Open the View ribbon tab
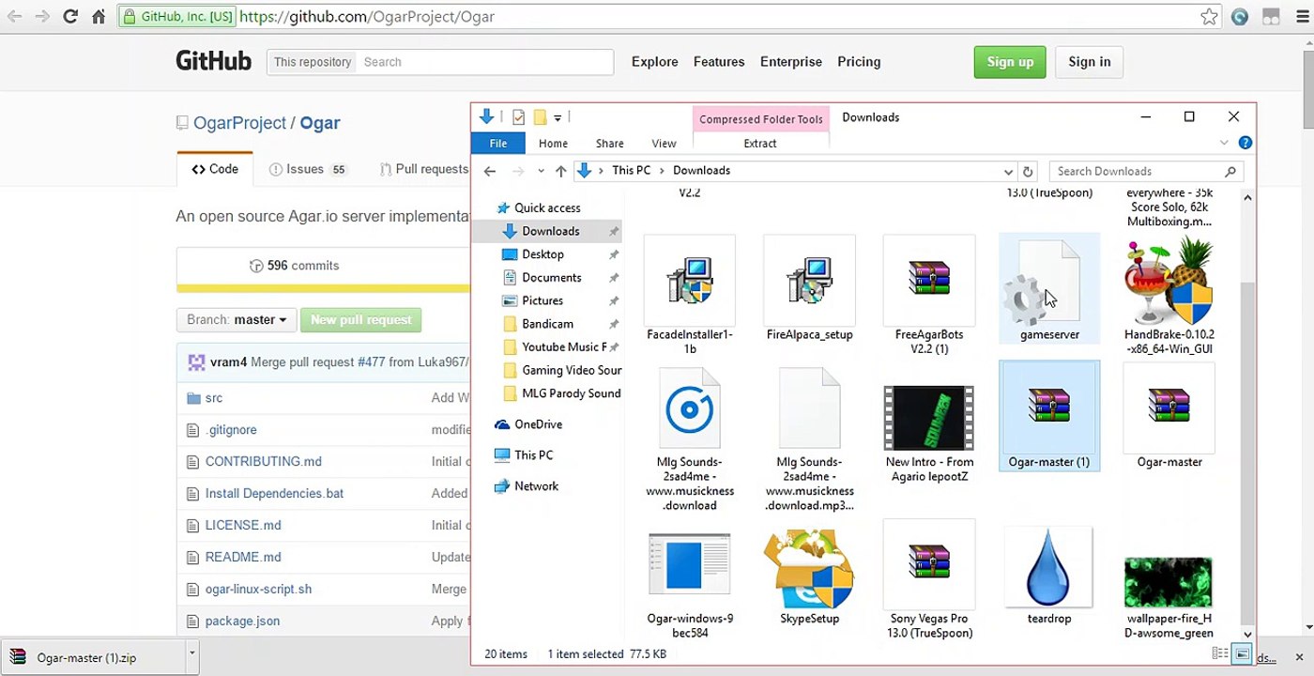 pos(664,144)
